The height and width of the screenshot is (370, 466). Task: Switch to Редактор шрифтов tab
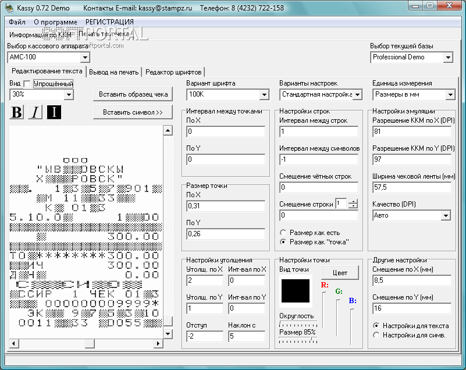[173, 72]
